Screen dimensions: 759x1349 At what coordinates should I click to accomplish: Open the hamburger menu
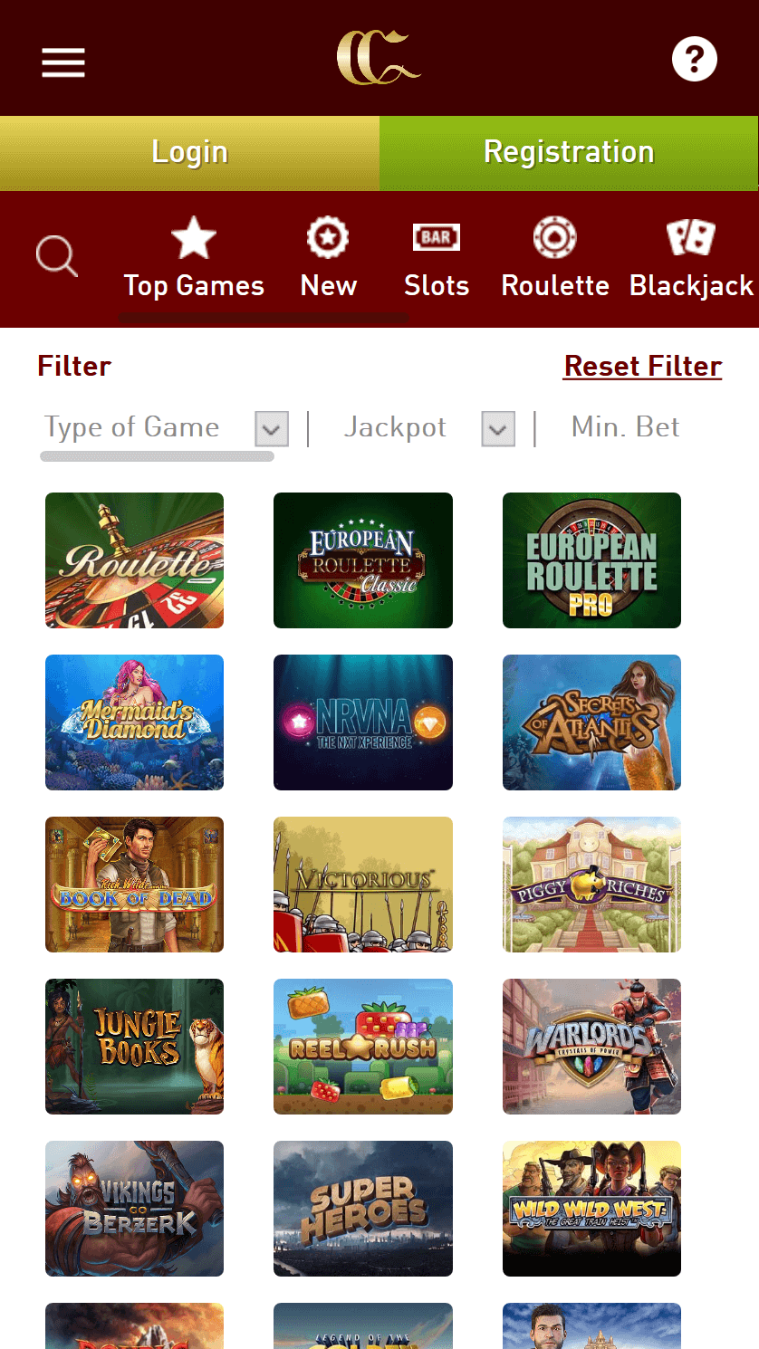pos(63,62)
